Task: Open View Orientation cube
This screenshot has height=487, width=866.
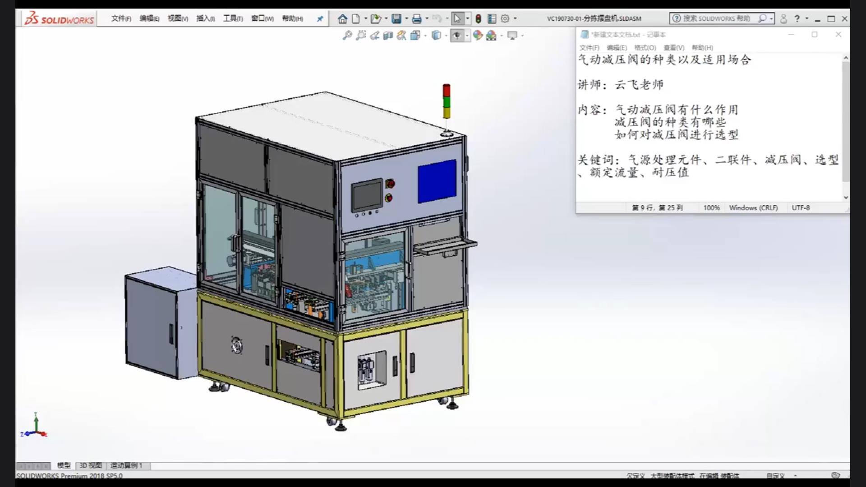Action: (x=415, y=35)
